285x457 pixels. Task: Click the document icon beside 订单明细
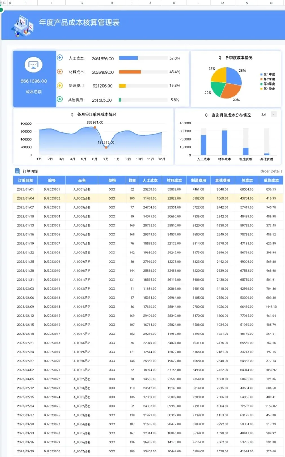click(17, 171)
